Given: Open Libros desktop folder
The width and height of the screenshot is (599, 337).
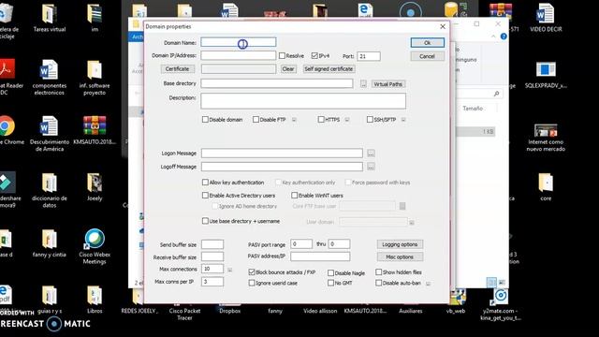Looking at the screenshot, I should 95,300.
